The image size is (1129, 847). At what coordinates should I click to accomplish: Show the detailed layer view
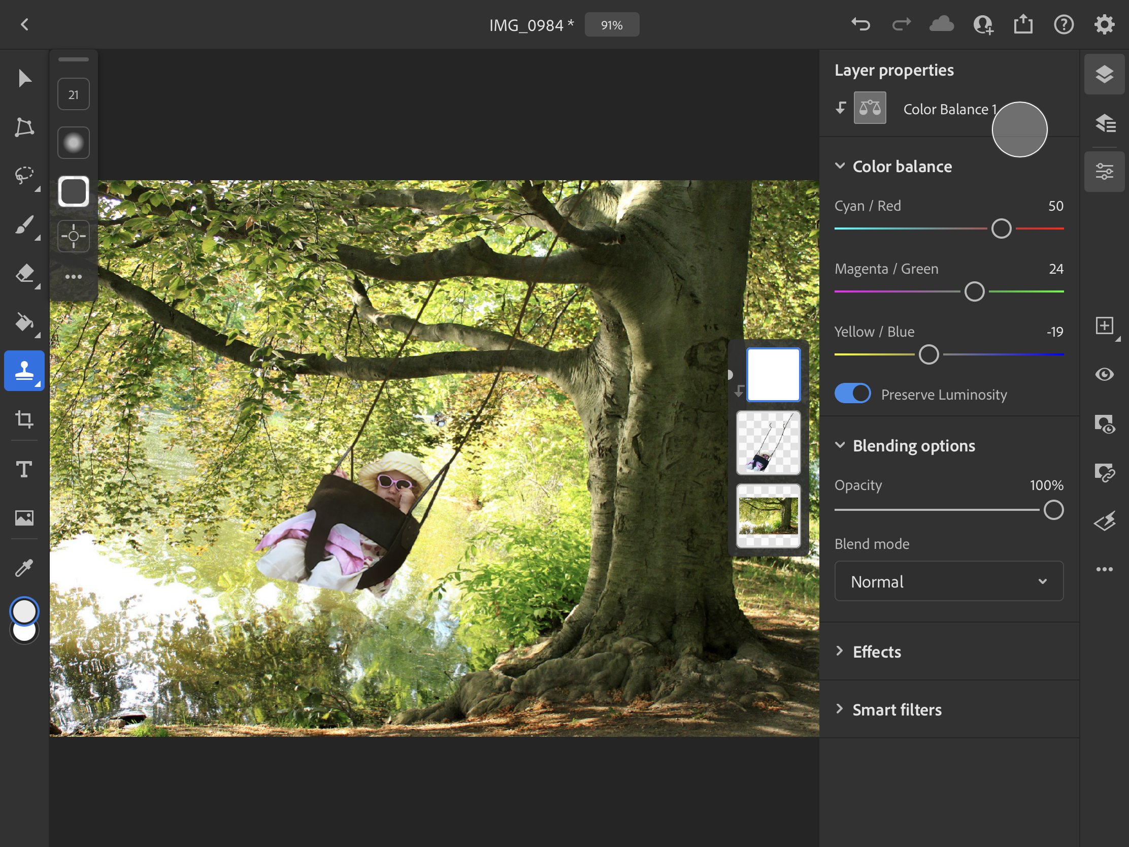click(x=1104, y=123)
